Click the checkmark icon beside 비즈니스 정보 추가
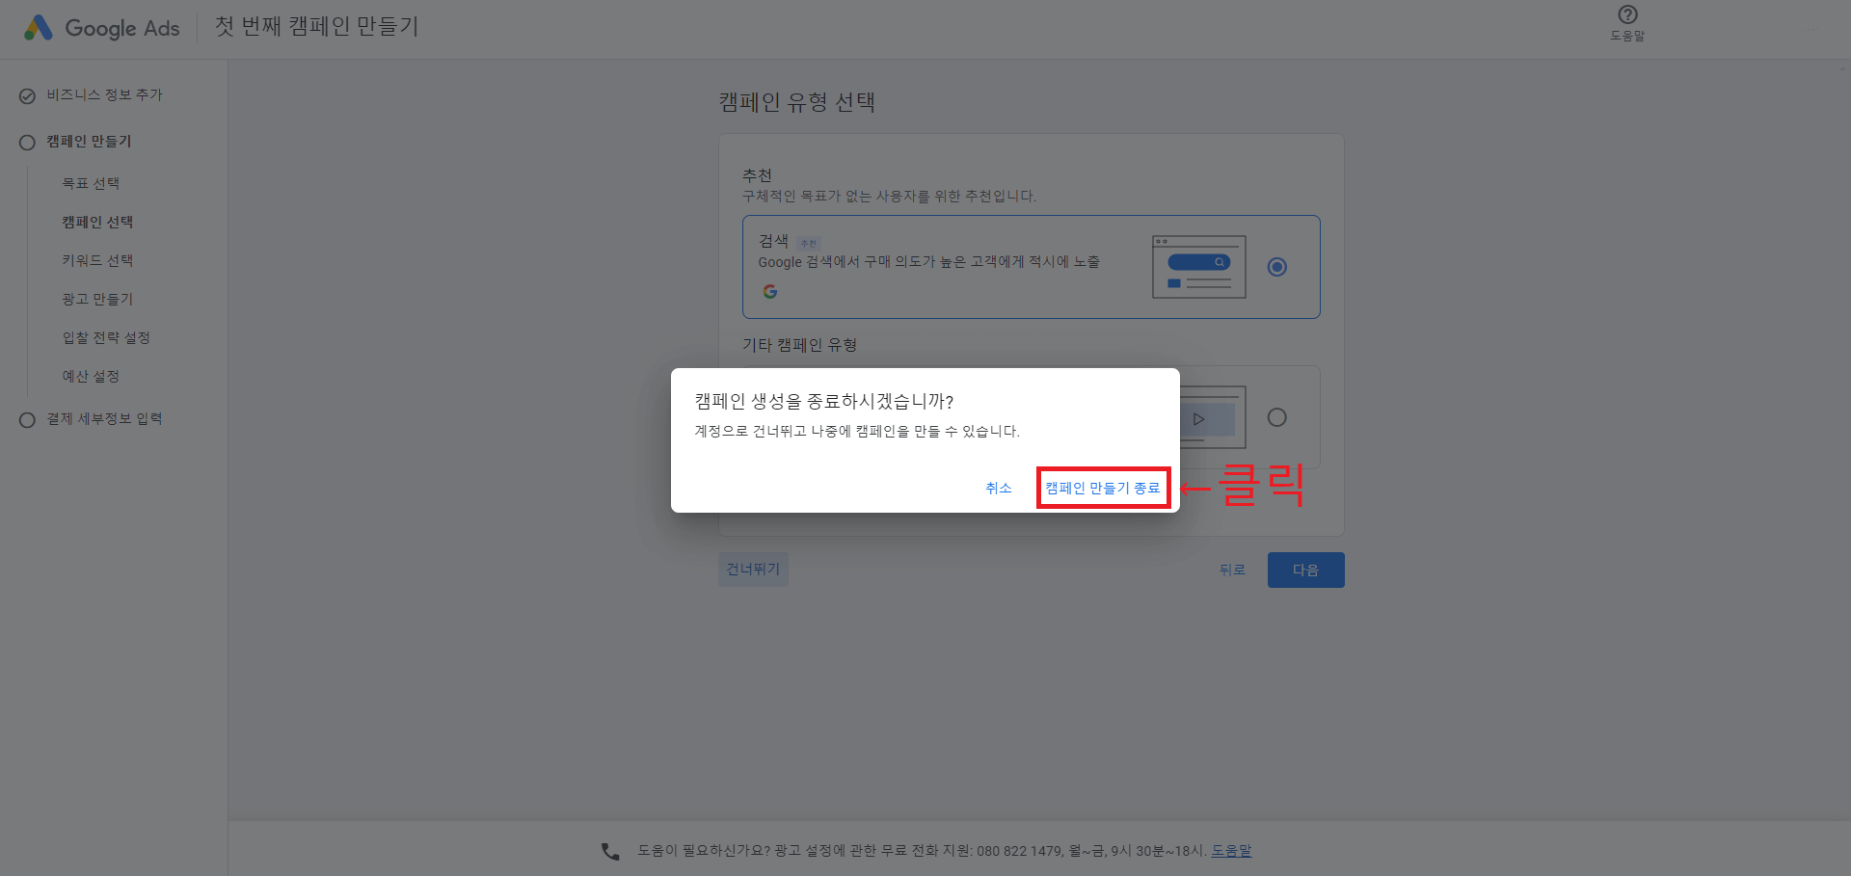Viewport: 1851px width, 876px height. [x=27, y=94]
